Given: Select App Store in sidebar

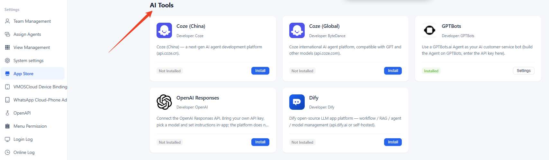Looking at the screenshot, I should click(32, 74).
